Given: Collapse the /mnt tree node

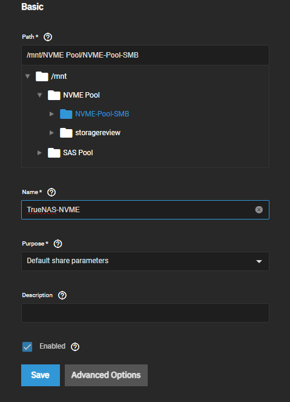Looking at the screenshot, I should [x=28, y=76].
